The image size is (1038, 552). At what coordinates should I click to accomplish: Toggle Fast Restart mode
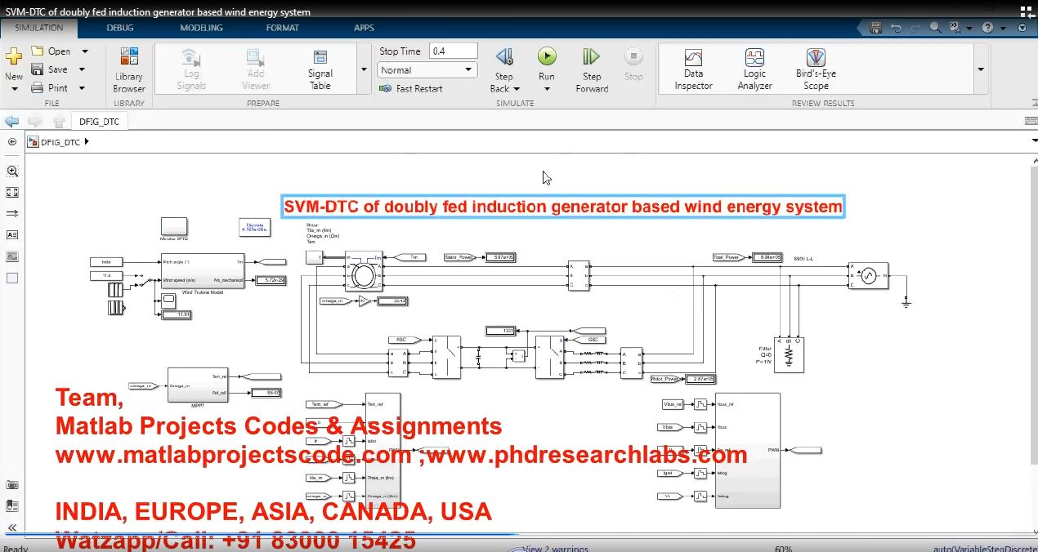coord(412,88)
